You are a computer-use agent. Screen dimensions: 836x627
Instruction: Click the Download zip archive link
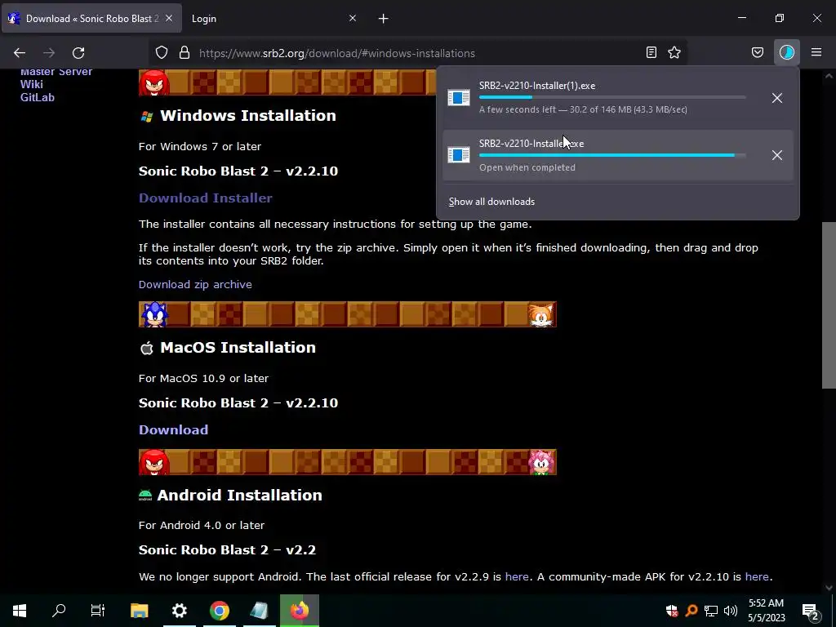195,285
